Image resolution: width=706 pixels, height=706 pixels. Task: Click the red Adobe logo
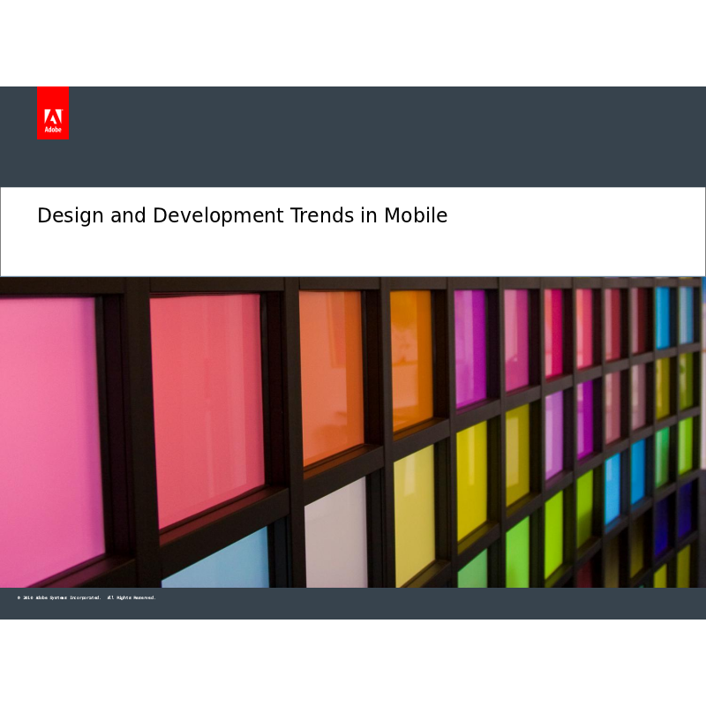click(x=52, y=112)
